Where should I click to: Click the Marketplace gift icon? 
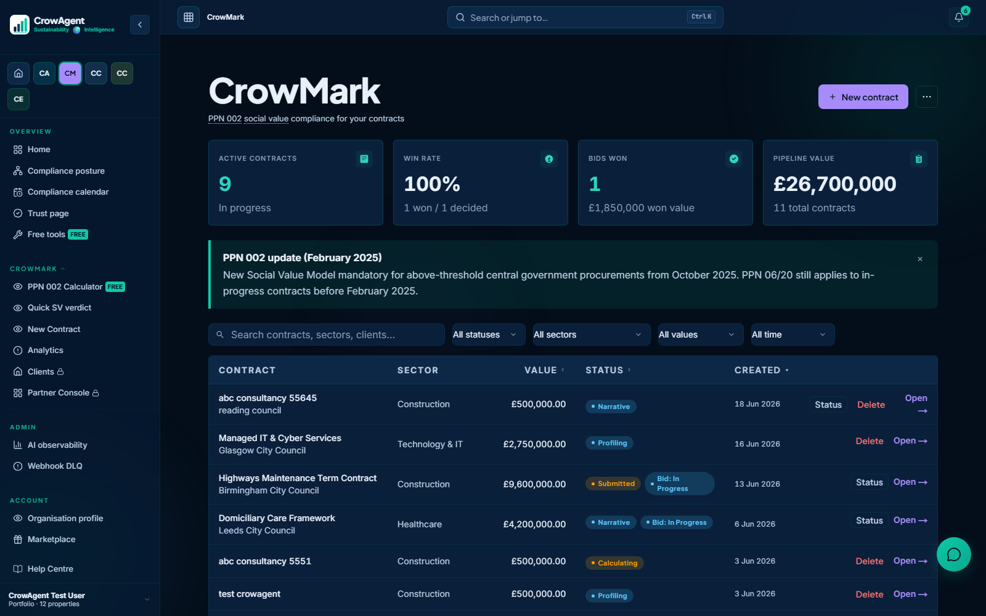pos(18,540)
